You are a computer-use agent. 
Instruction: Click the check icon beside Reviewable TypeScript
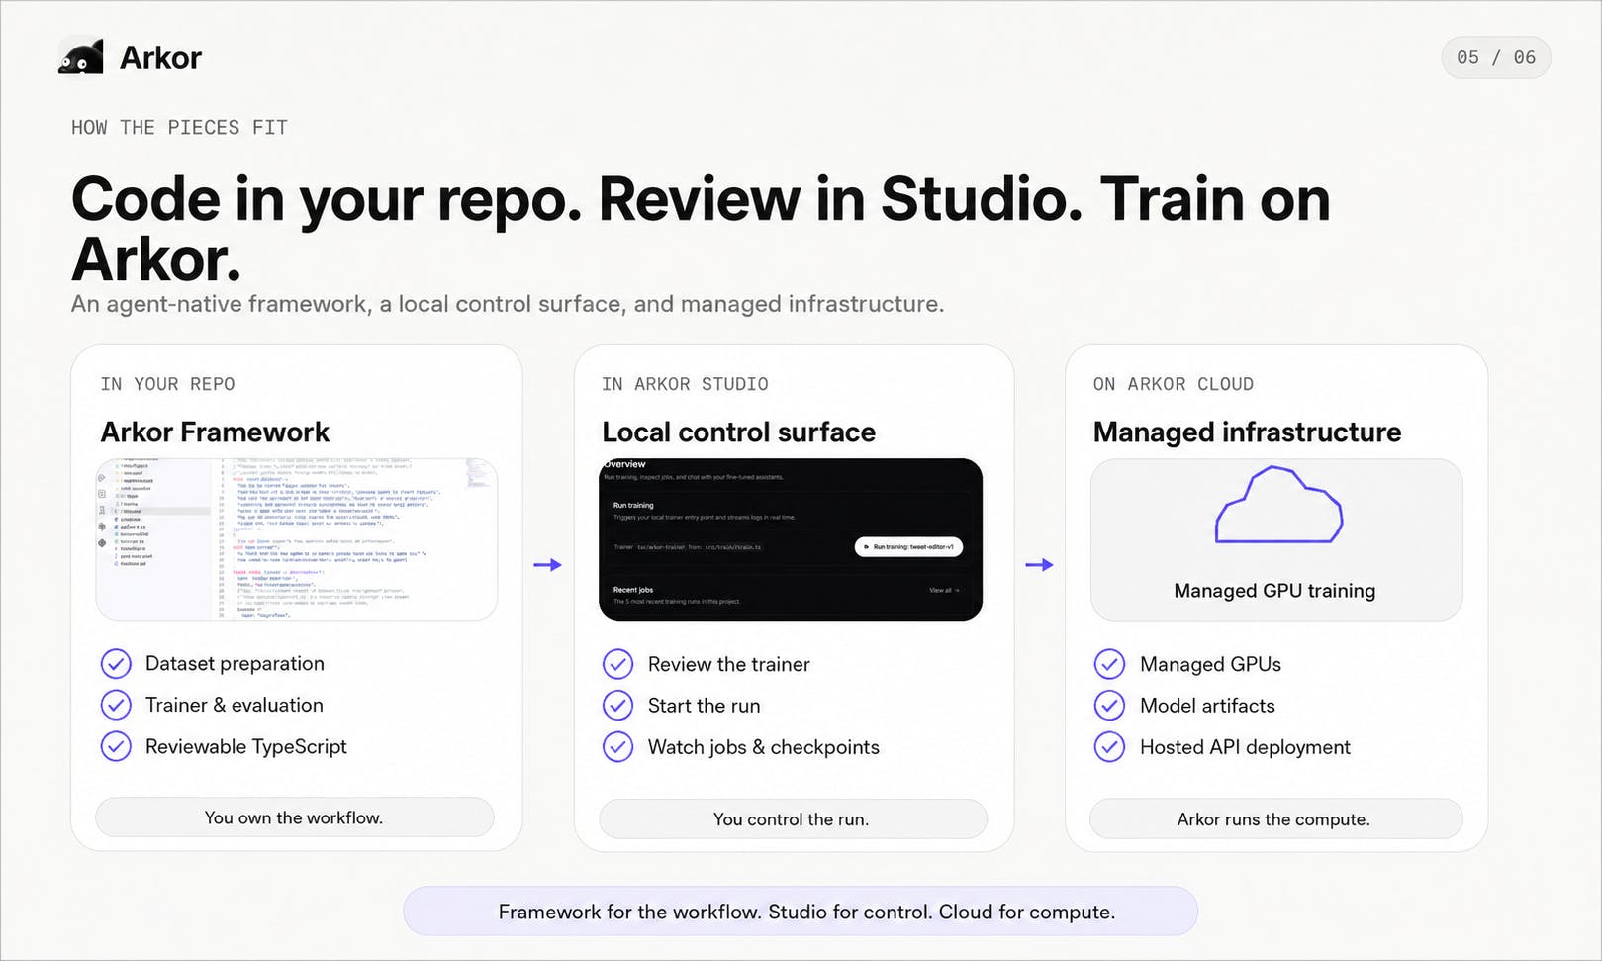pyautogui.click(x=116, y=746)
